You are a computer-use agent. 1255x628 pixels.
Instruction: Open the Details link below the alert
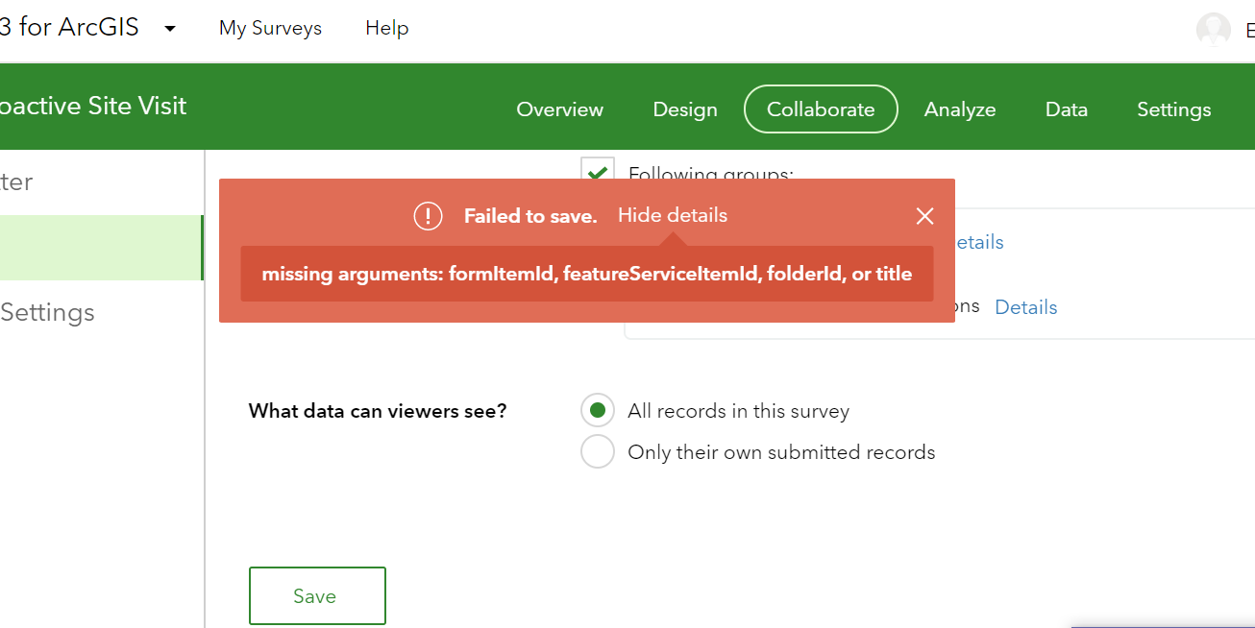[1025, 307]
